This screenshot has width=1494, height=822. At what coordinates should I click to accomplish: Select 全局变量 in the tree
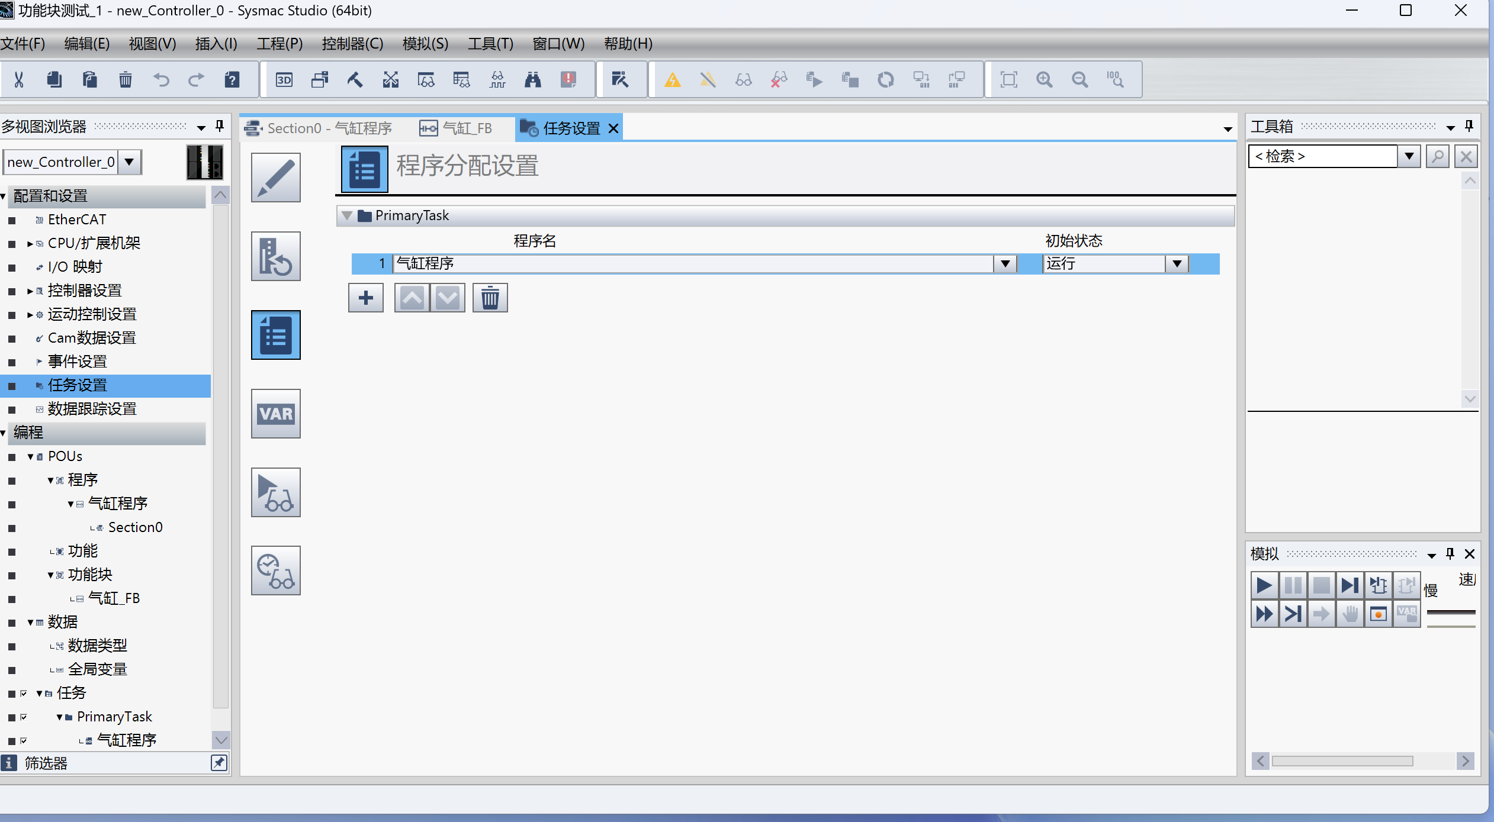[98, 669]
